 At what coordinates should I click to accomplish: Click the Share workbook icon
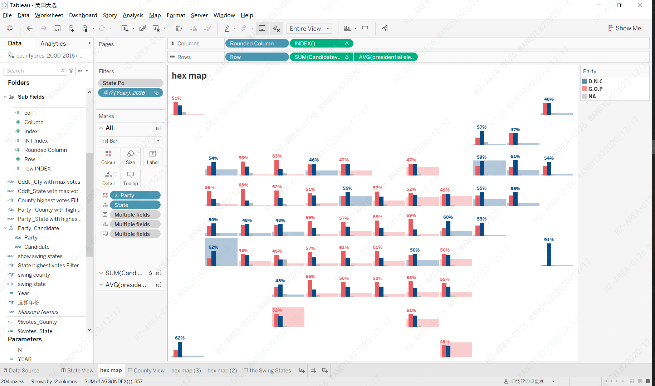point(385,29)
